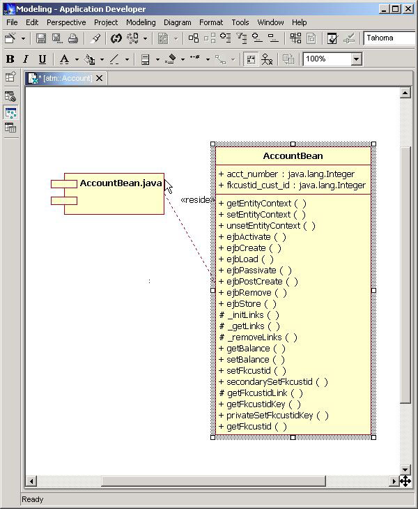Click the AccountBean class title

tap(293, 155)
